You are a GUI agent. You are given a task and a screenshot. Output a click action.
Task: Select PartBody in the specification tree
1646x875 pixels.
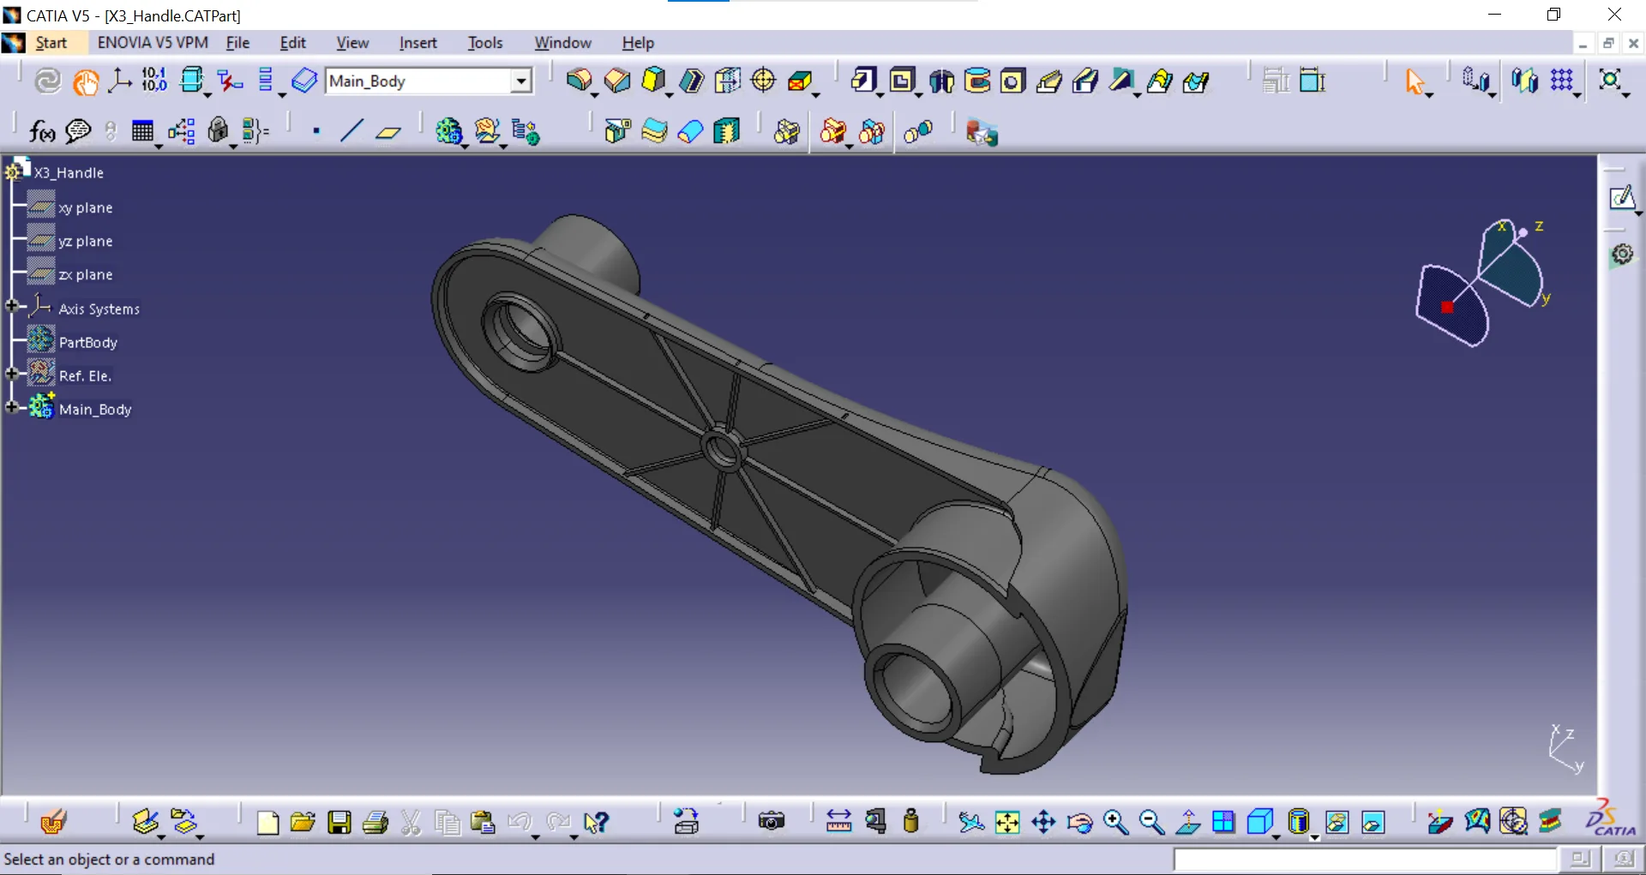pyautogui.click(x=87, y=342)
